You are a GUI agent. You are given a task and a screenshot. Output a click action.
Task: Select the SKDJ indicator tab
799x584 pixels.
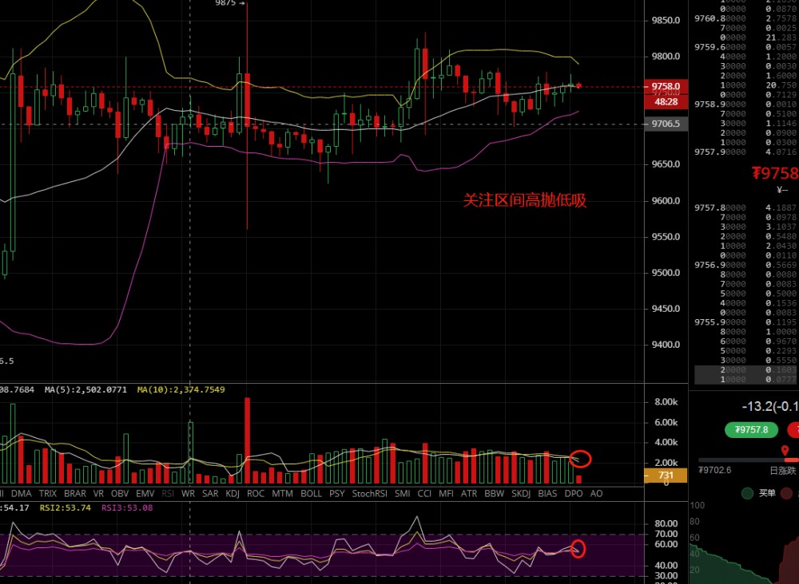click(520, 494)
